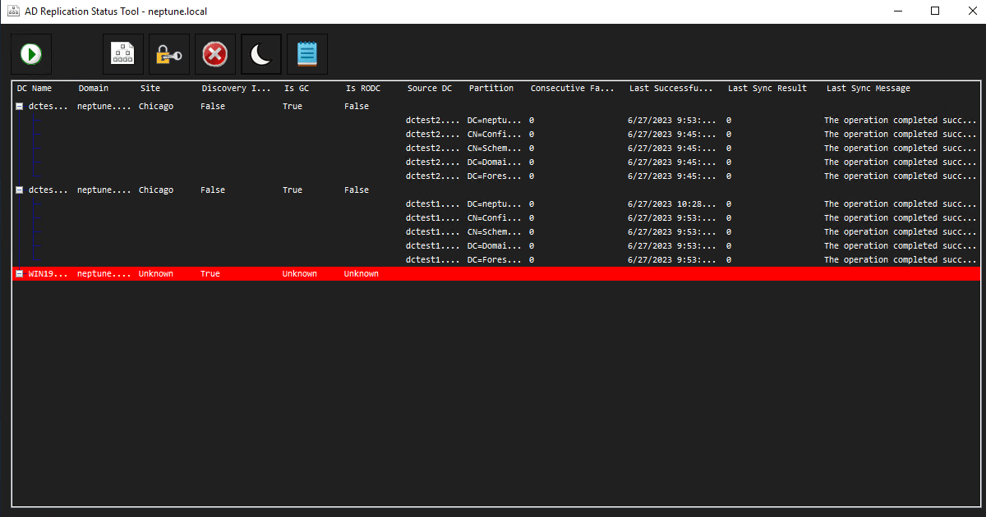Select the dctest1 row with partition DC=Fores

(x=497, y=260)
